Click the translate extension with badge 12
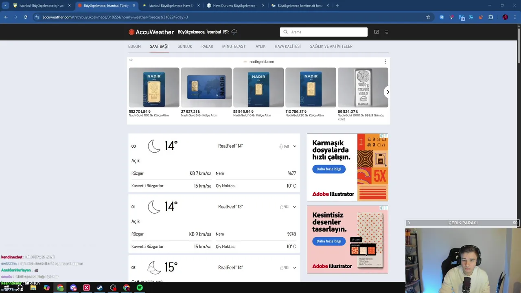Viewport: 521px width, 293px height. [462, 17]
